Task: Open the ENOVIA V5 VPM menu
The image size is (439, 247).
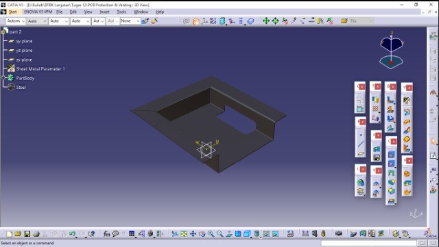Action: click(x=38, y=12)
